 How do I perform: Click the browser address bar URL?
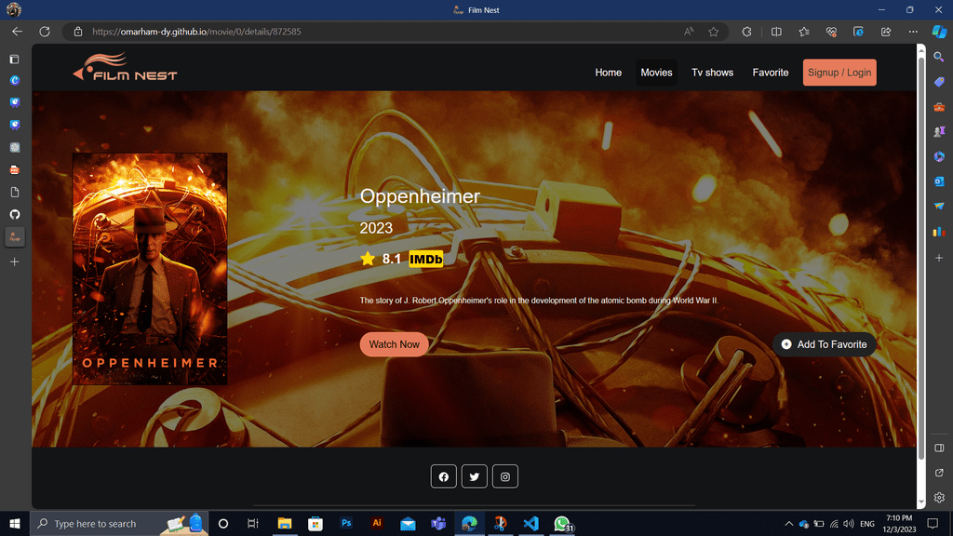(197, 32)
